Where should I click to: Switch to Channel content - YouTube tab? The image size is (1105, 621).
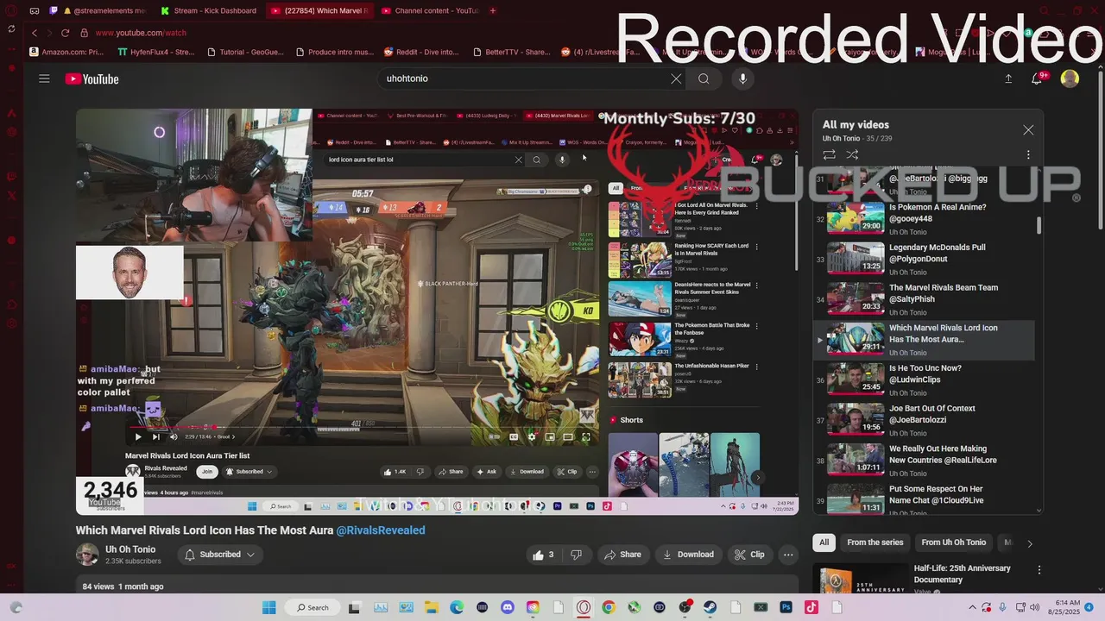pyautogui.click(x=429, y=10)
